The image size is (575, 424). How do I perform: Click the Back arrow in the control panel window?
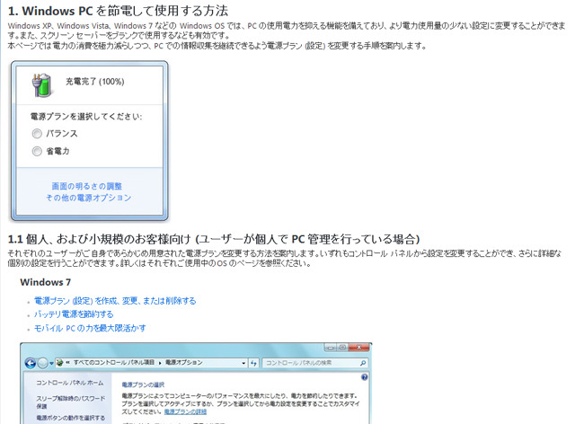pos(31,363)
